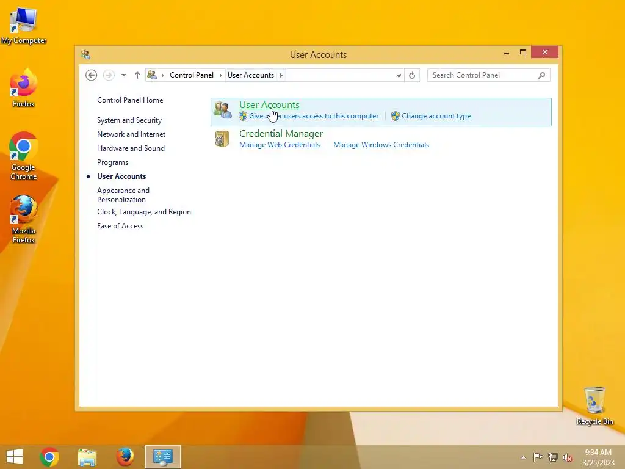
Task: Click the address bar location icon
Action: (152, 75)
